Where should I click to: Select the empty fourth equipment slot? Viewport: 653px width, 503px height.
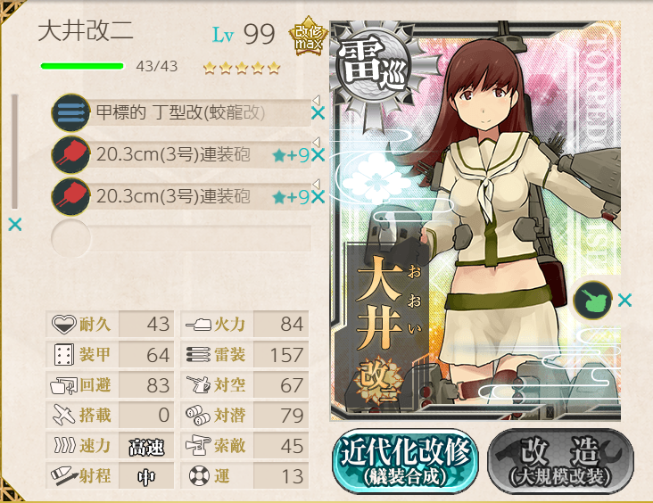coord(181,239)
